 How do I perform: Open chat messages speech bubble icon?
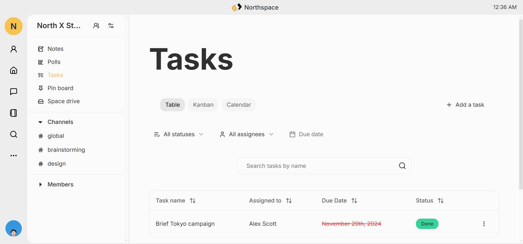pos(14,92)
